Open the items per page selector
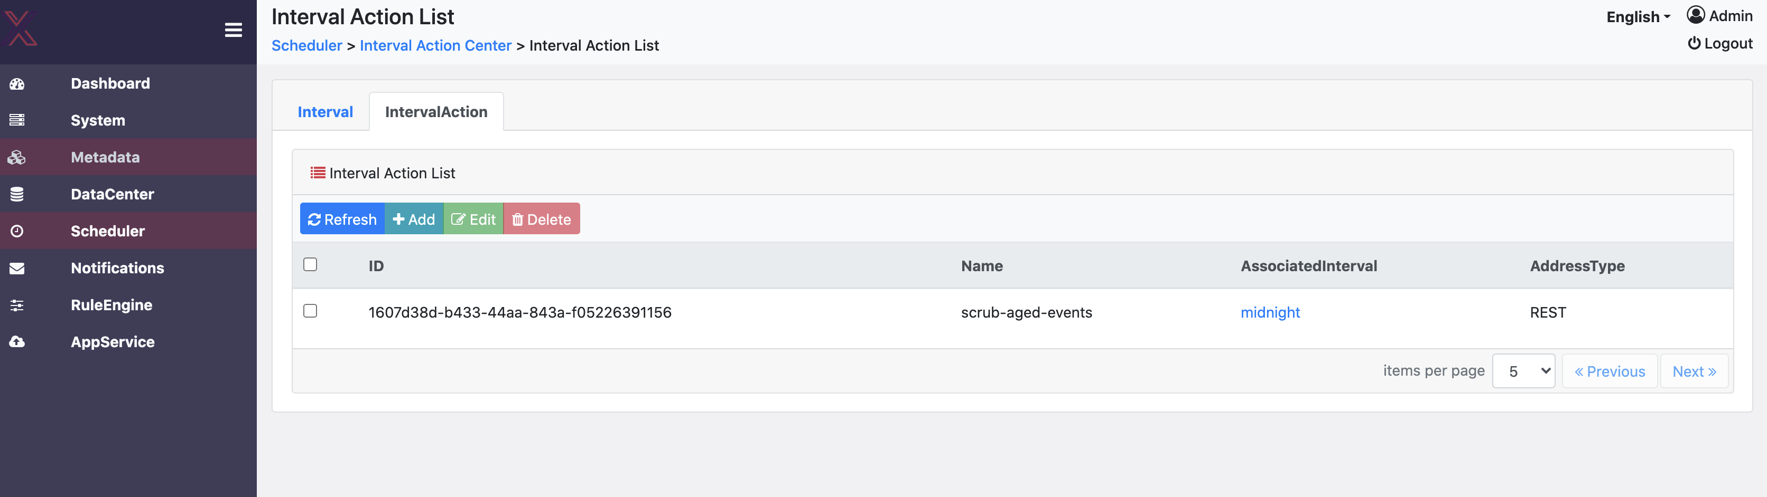 click(x=1523, y=370)
